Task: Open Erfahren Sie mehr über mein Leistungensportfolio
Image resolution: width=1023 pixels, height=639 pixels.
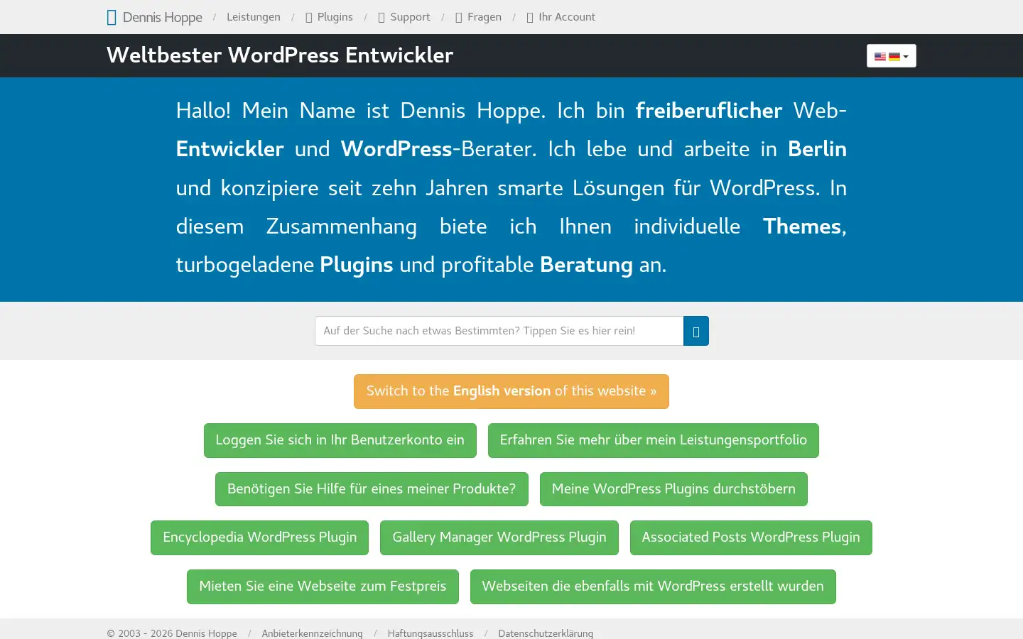Action: point(654,440)
